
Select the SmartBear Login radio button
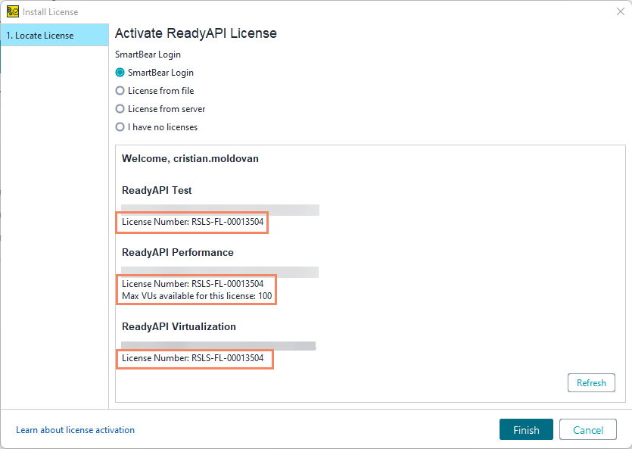(x=120, y=73)
